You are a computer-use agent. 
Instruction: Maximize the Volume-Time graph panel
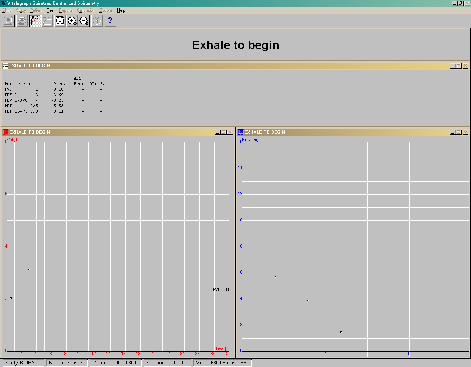pyautogui.click(x=223, y=132)
